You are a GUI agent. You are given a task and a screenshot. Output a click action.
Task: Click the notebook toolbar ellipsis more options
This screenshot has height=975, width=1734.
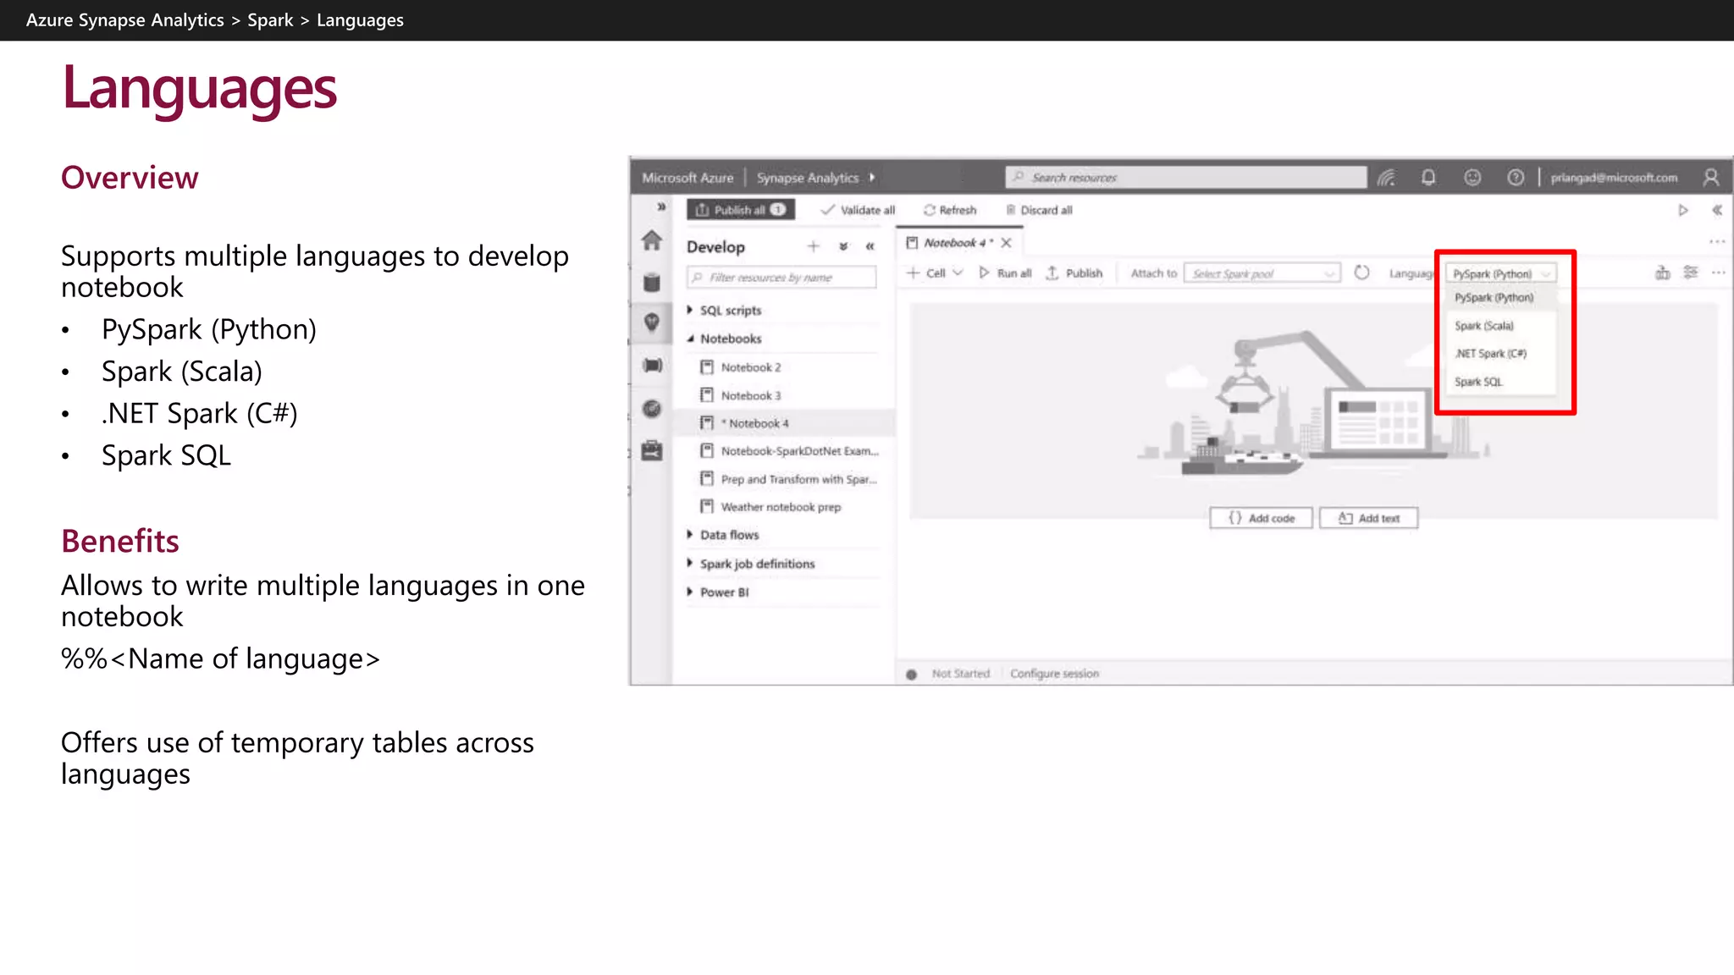coord(1718,273)
